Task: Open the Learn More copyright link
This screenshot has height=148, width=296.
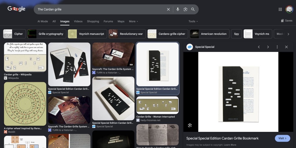Action: click(x=230, y=145)
